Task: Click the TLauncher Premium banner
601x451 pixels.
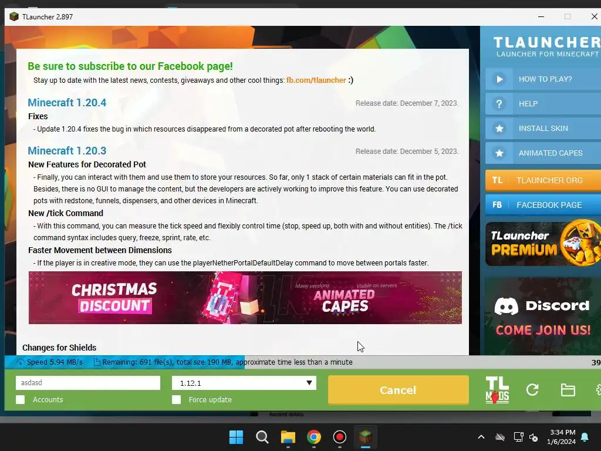Action: pyautogui.click(x=543, y=244)
